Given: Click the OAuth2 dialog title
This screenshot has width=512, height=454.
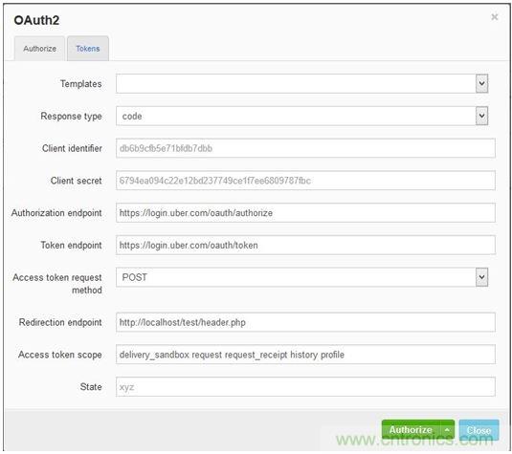Looking at the screenshot, I should pyautogui.click(x=36, y=20).
